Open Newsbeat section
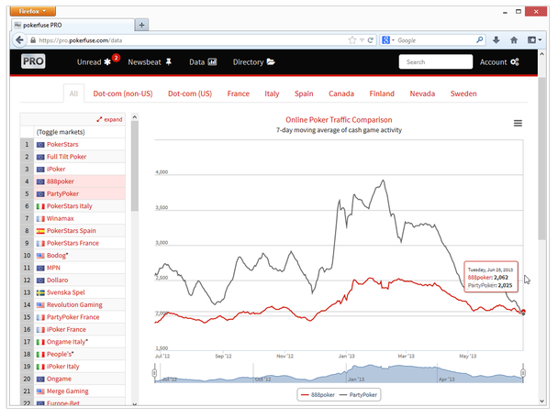This screenshot has height=418, width=558. point(150,62)
